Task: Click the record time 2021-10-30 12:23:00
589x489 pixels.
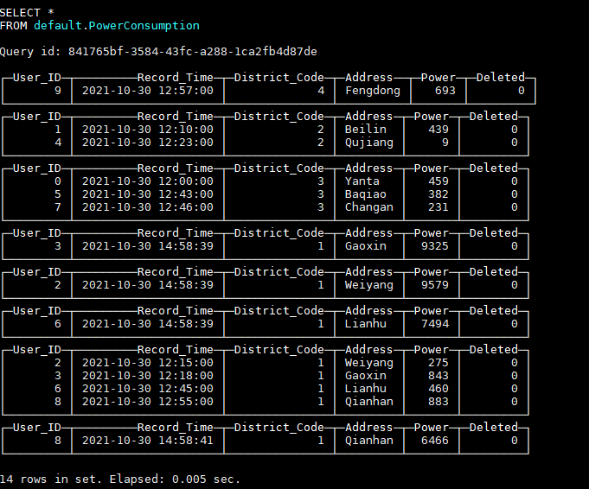Action: (148, 143)
